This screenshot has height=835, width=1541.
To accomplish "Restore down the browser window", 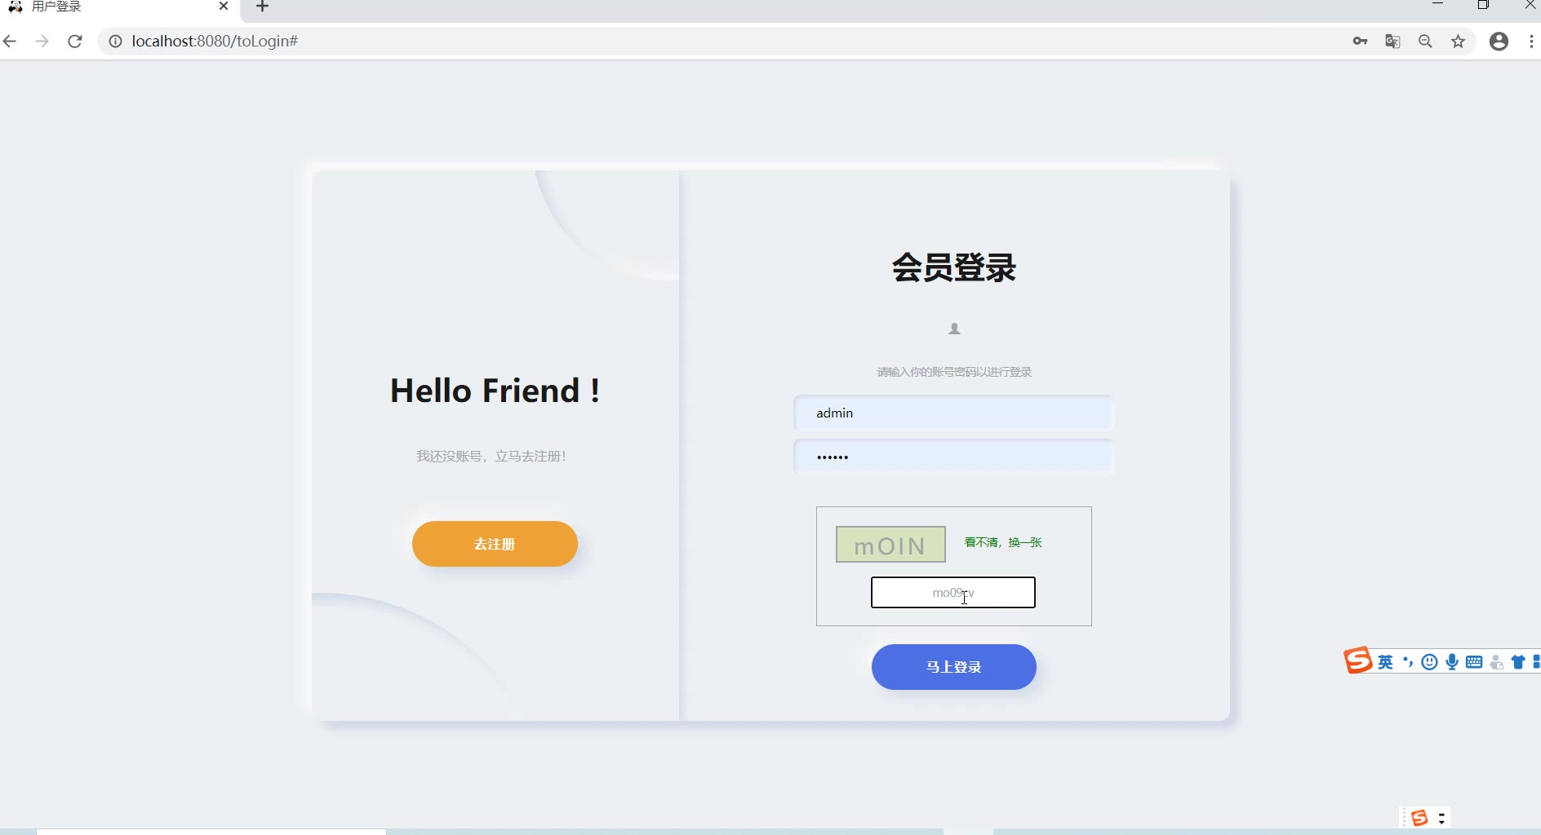I will coord(1484,5).
